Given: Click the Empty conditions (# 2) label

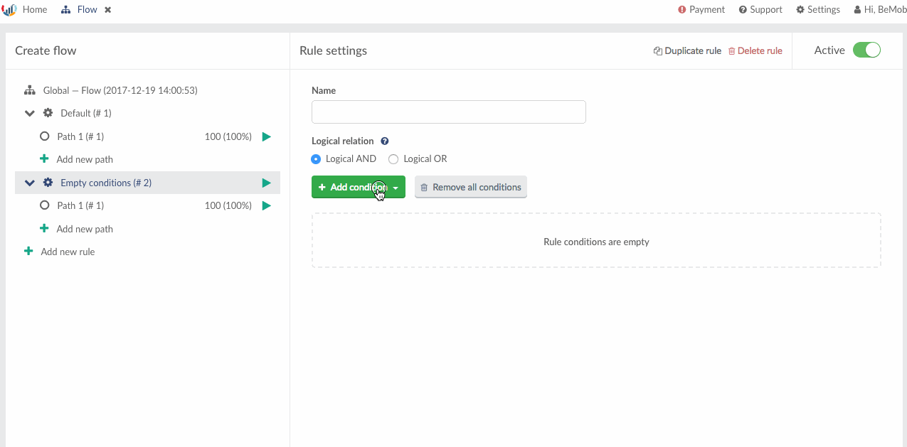Looking at the screenshot, I should [x=106, y=183].
